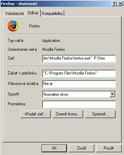
Task: Click the question mark help button
Action: (x=114, y=4)
